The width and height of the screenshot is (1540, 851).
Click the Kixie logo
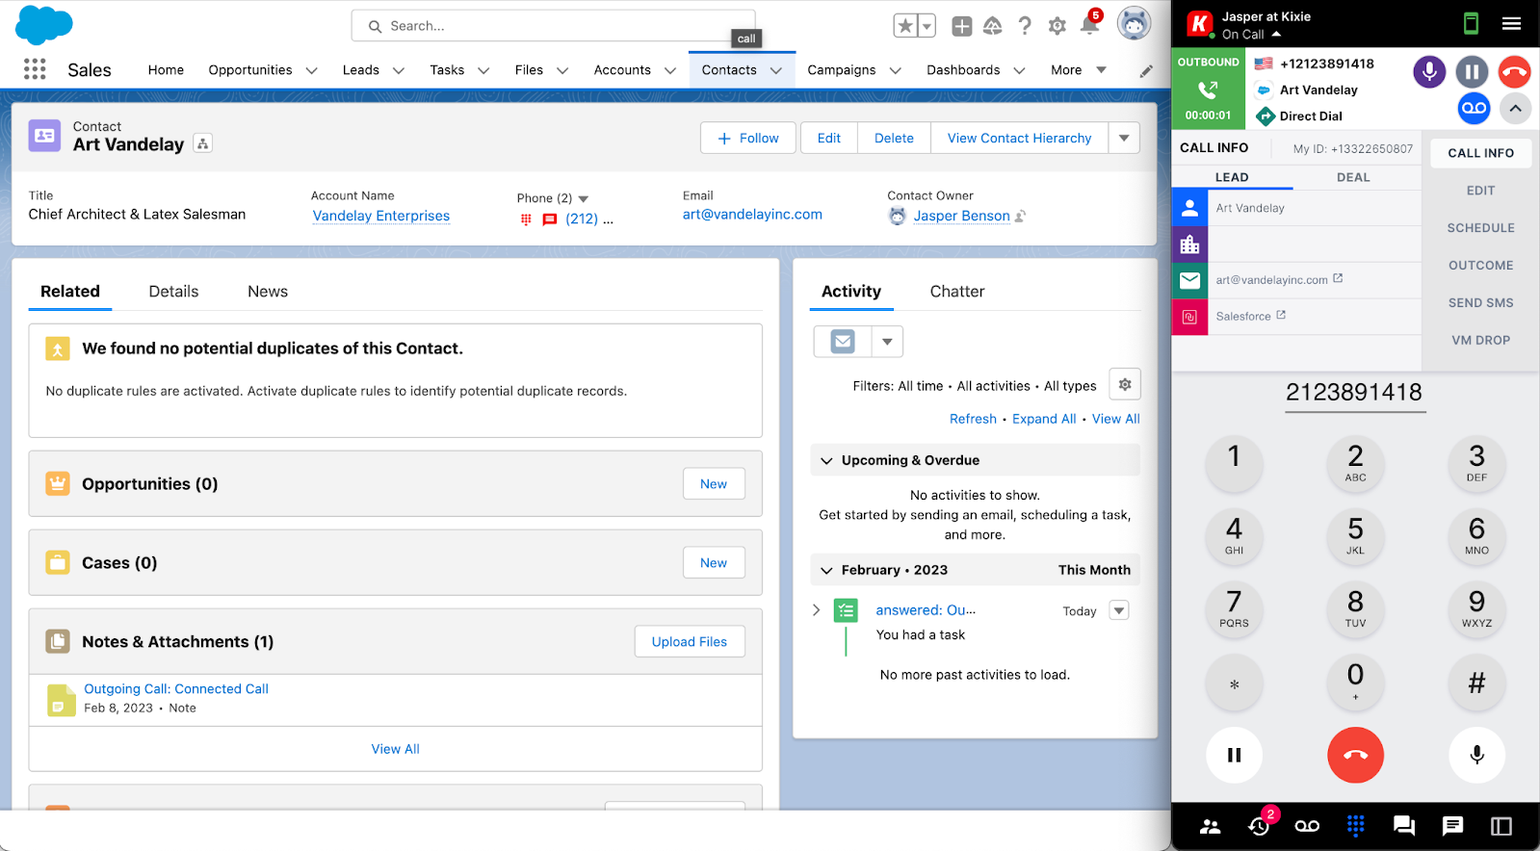(x=1199, y=24)
